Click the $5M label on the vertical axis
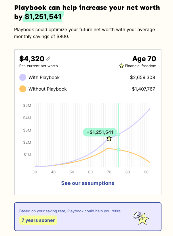The width and height of the screenshot is (173, 236). pos(27,106)
